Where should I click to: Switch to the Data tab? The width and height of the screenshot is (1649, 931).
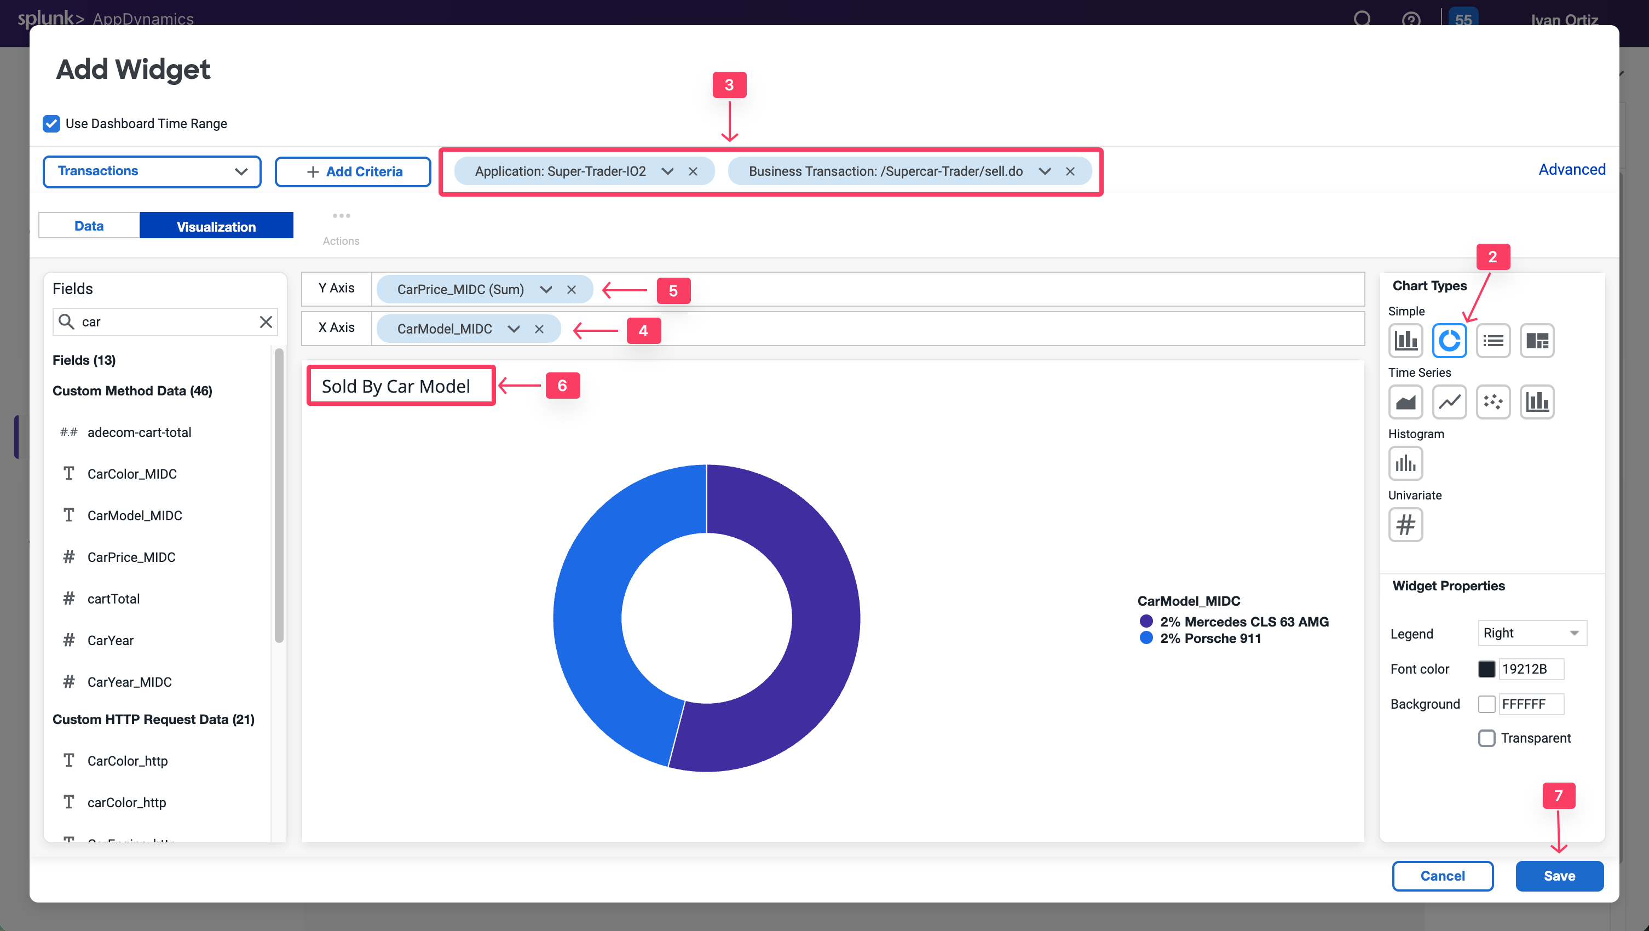click(89, 226)
